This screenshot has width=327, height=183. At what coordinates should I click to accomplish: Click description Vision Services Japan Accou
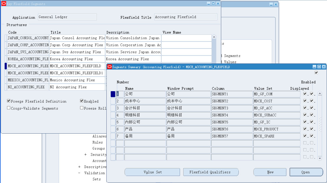[133, 52]
